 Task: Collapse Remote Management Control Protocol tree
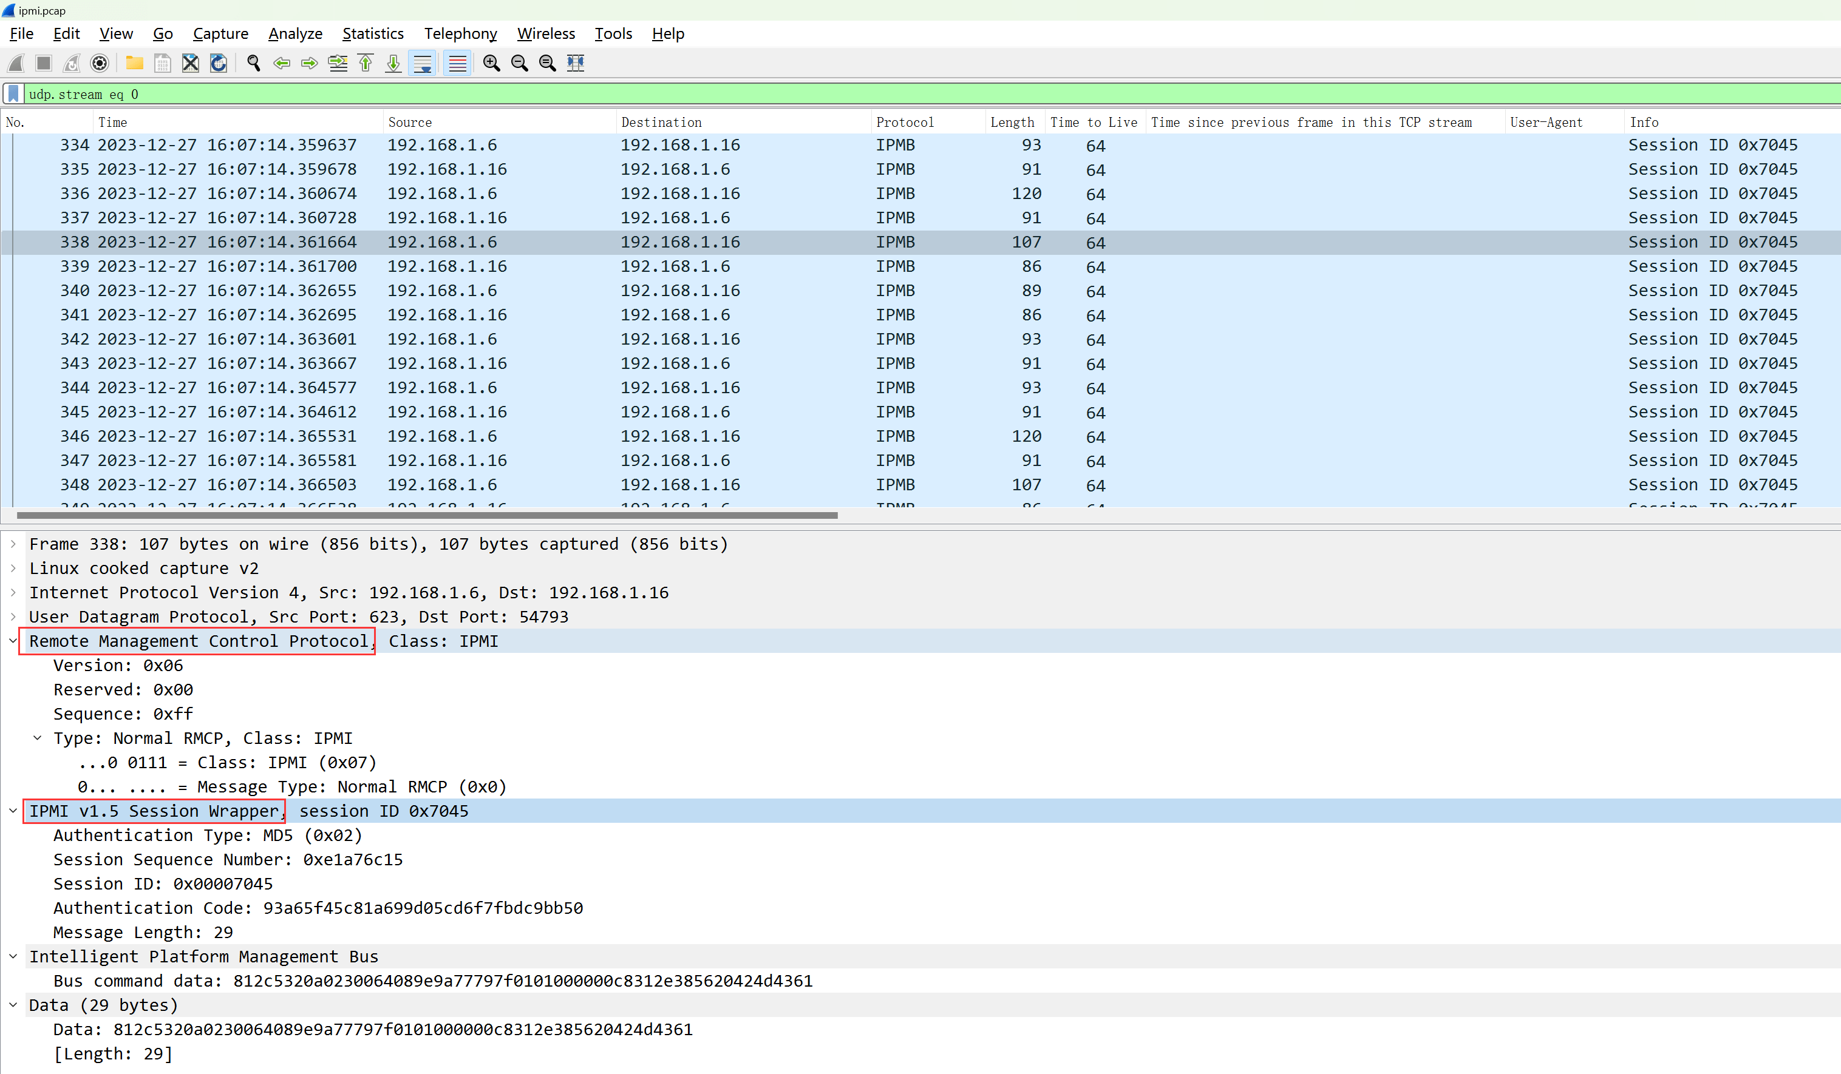tap(13, 641)
